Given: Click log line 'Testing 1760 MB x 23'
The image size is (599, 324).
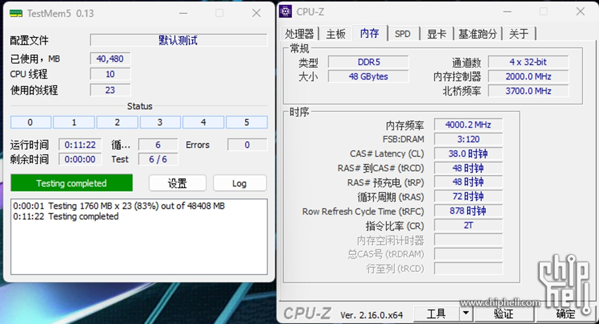Looking at the screenshot, I should click(119, 206).
